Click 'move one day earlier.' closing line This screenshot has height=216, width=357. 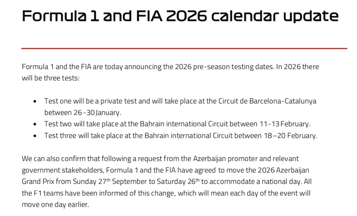click(x=55, y=204)
